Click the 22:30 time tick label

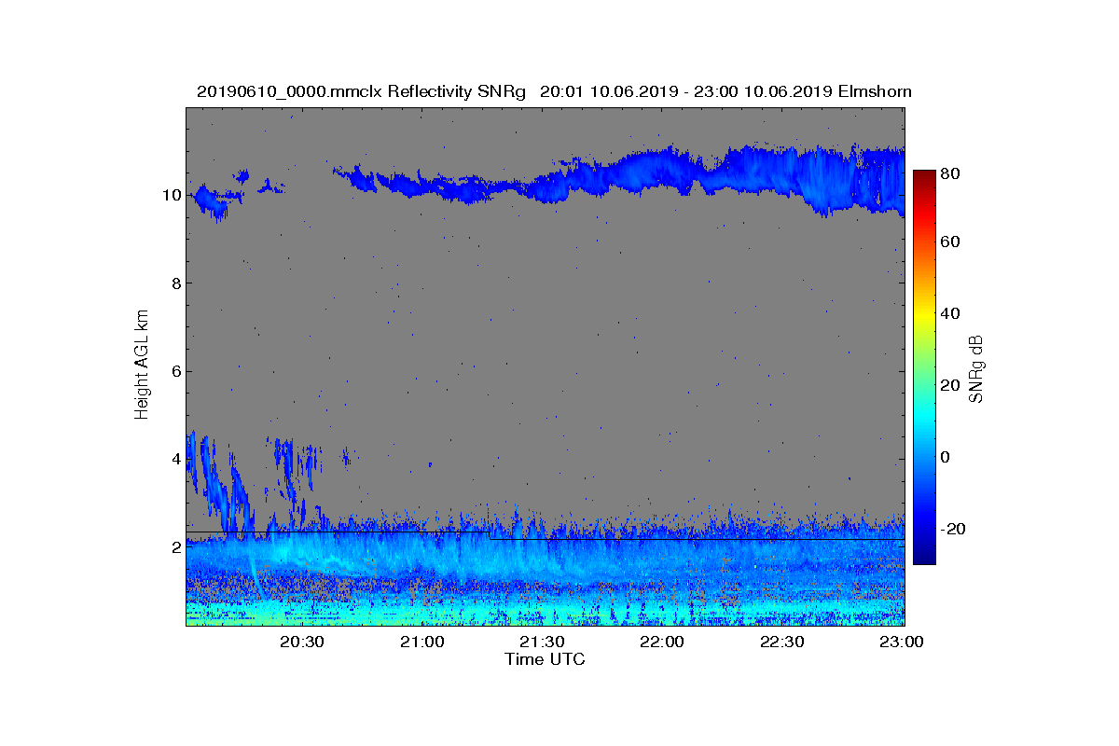tap(782, 642)
